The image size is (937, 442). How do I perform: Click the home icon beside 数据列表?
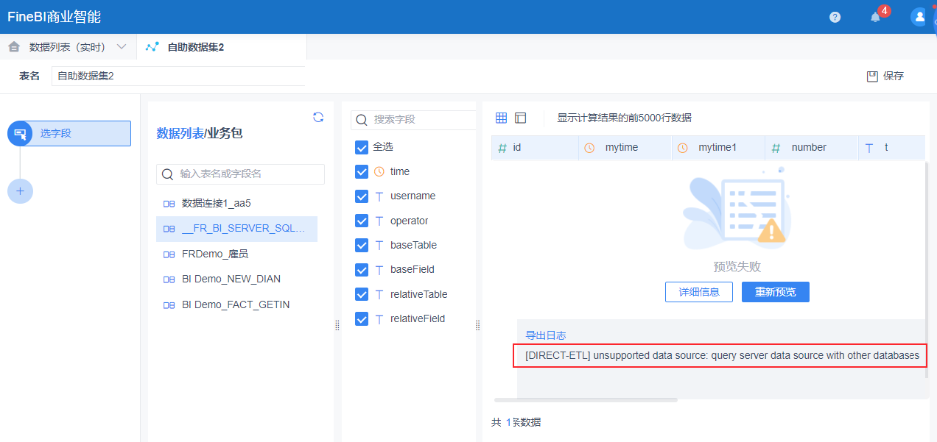tap(14, 46)
